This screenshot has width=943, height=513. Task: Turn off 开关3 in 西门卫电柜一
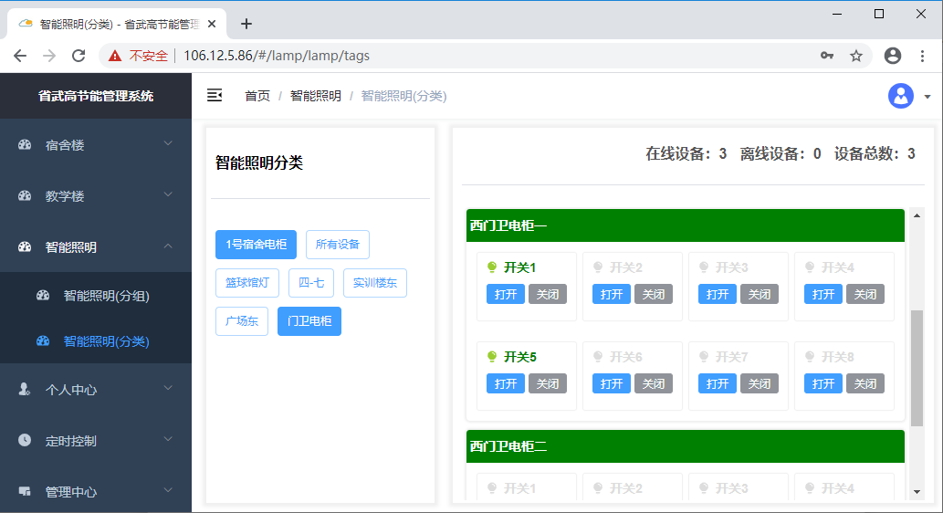[x=760, y=294]
